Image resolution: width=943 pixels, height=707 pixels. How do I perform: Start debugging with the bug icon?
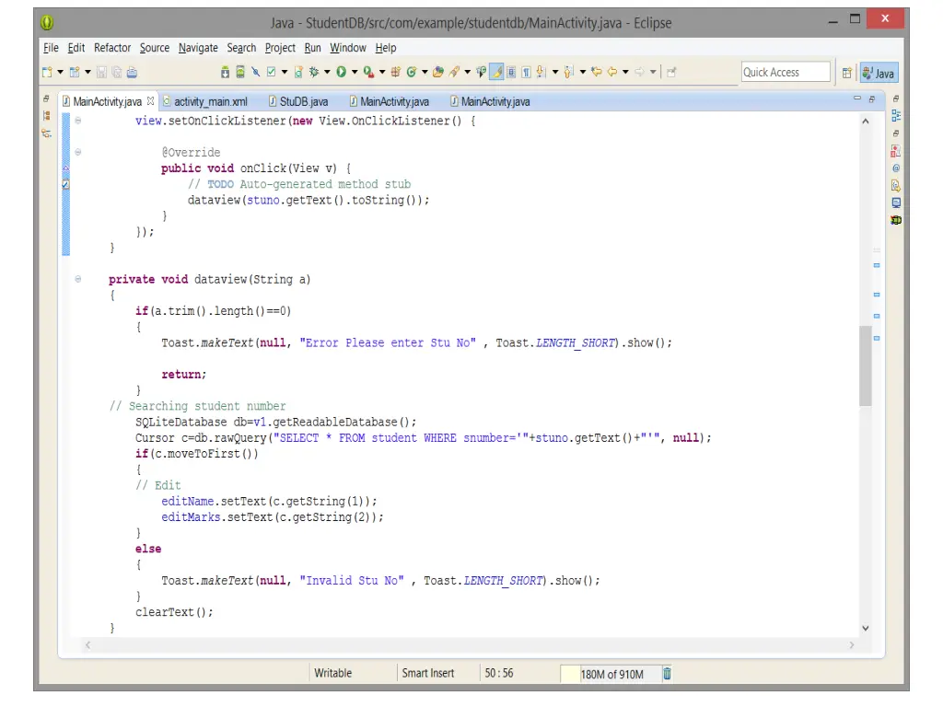click(314, 72)
